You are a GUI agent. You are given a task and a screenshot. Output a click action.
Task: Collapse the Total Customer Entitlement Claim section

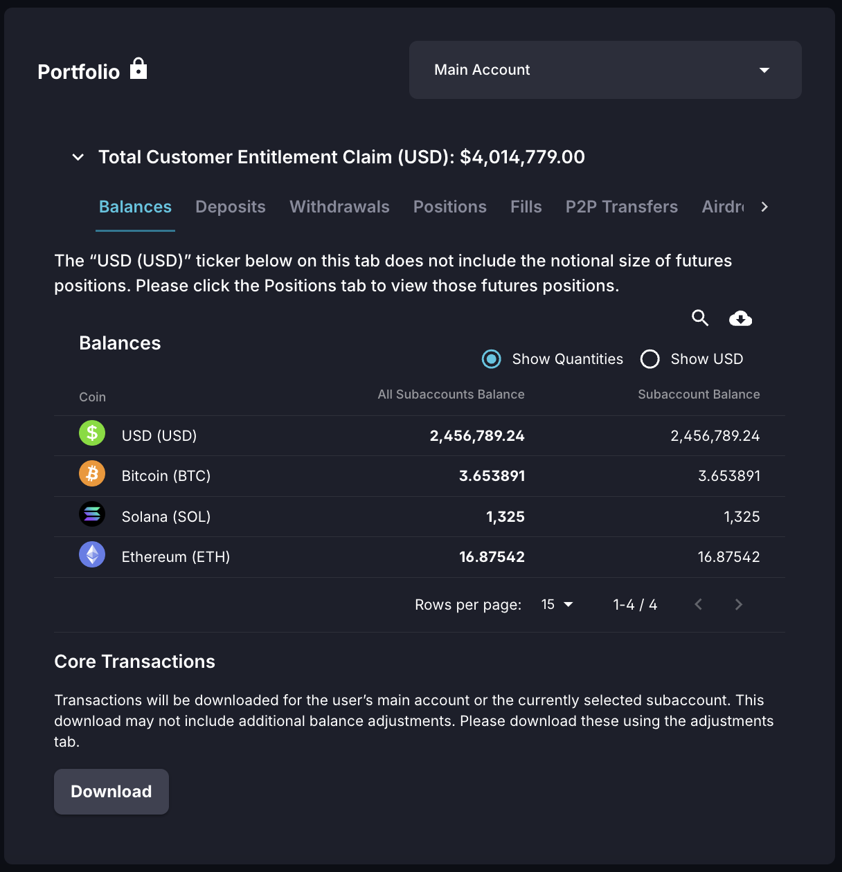78,157
